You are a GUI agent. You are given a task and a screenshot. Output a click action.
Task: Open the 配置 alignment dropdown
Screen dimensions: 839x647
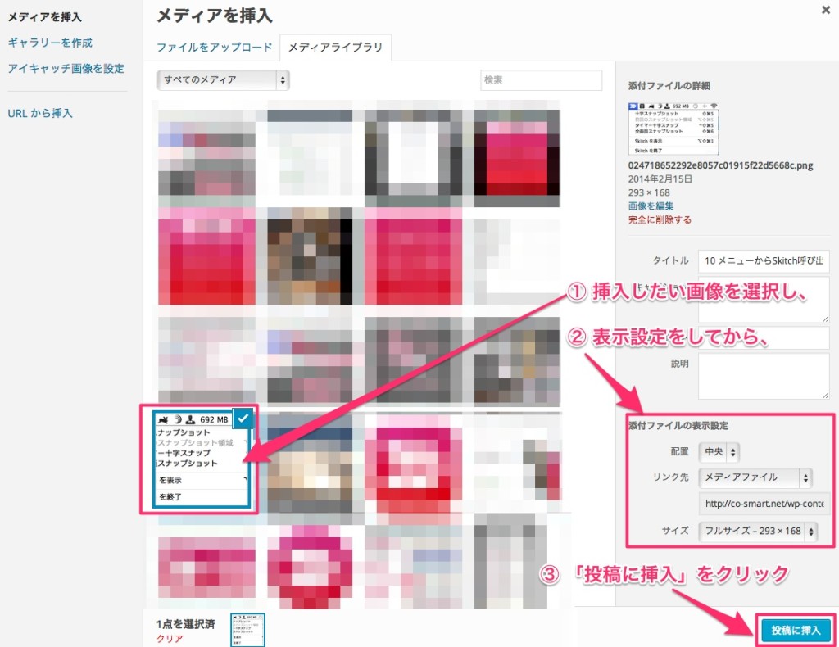click(x=719, y=451)
